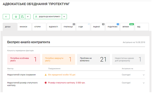Click factor text Недостатній строк існування
155x99 pixels.
coord(21,75)
